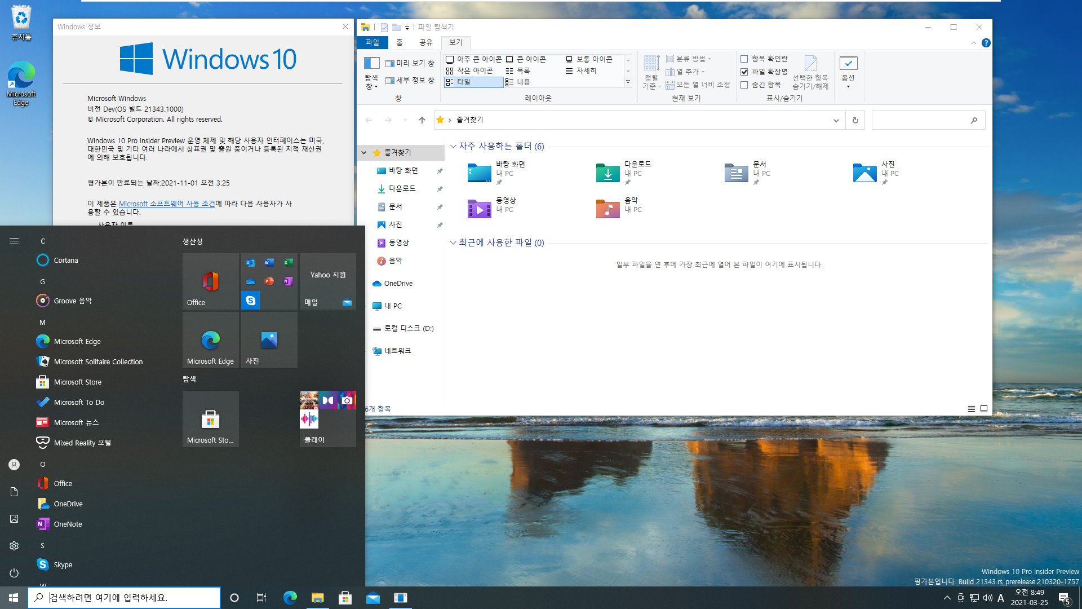Click the Explorer search box
Screen dimensions: 1082x609
(x=928, y=120)
